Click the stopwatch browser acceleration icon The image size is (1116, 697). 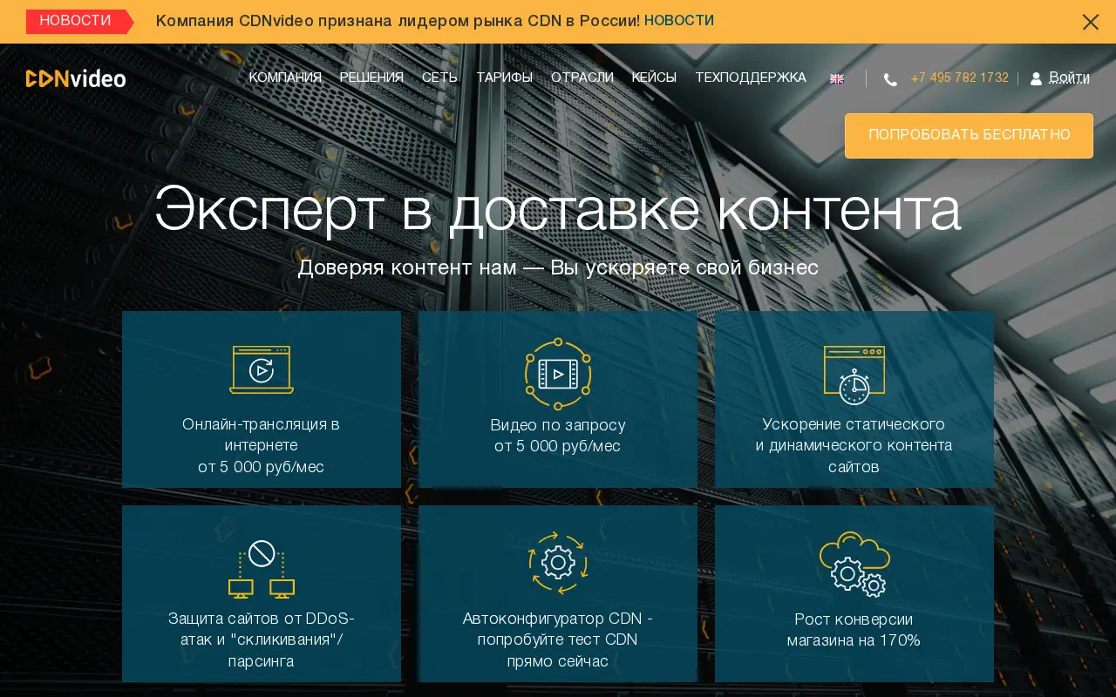coord(854,375)
